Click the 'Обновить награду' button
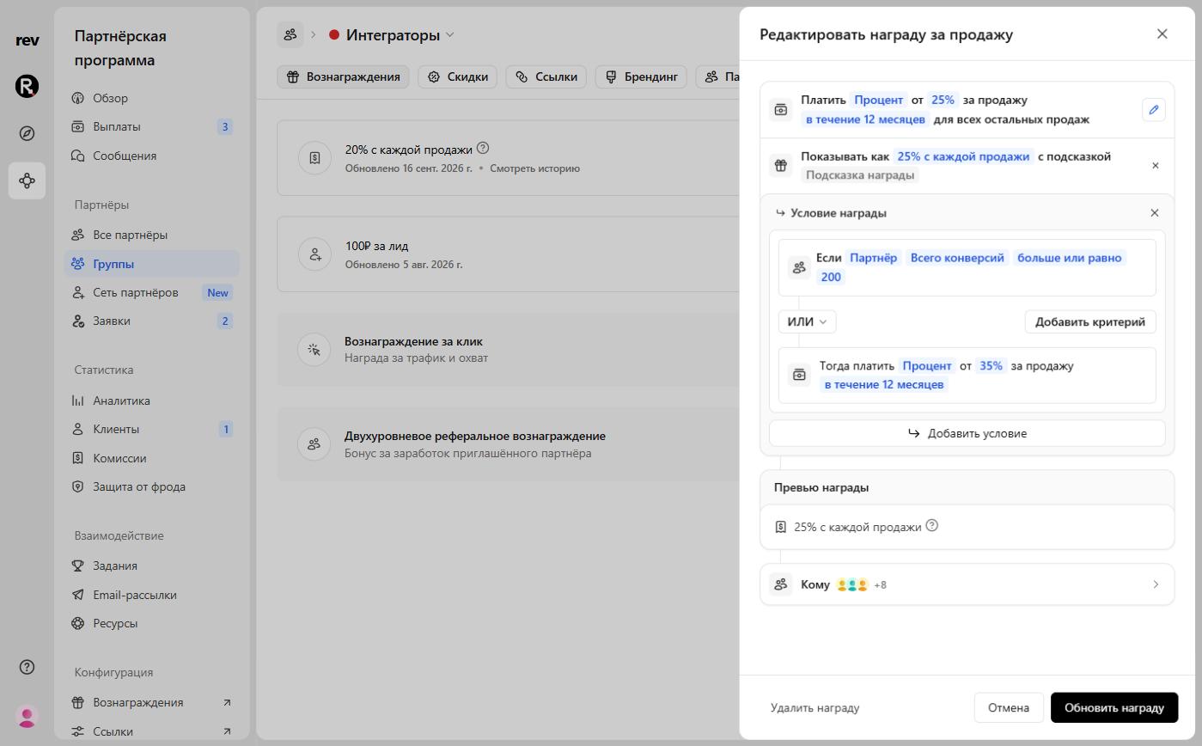 point(1114,707)
